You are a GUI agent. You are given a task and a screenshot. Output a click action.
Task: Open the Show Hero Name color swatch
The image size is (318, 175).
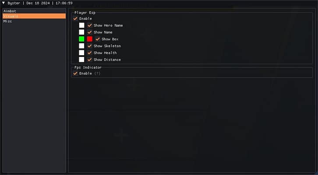pyautogui.click(x=81, y=25)
